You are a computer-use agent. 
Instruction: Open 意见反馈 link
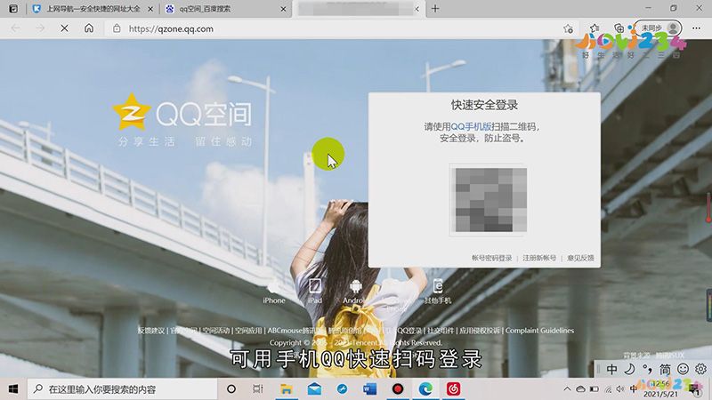pyautogui.click(x=580, y=258)
